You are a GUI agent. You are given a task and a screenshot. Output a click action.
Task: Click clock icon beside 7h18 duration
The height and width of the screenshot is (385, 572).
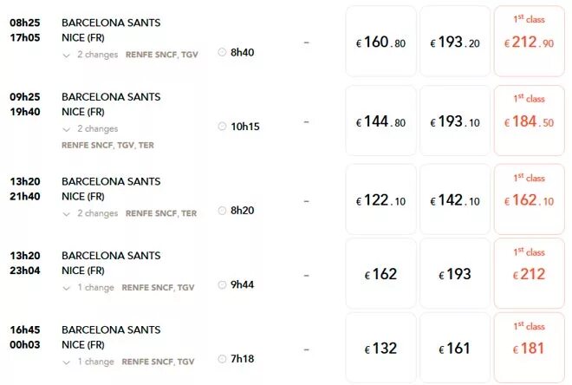click(x=222, y=359)
